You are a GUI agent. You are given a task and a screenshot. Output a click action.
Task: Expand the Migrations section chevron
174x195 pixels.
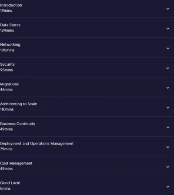click(168, 88)
